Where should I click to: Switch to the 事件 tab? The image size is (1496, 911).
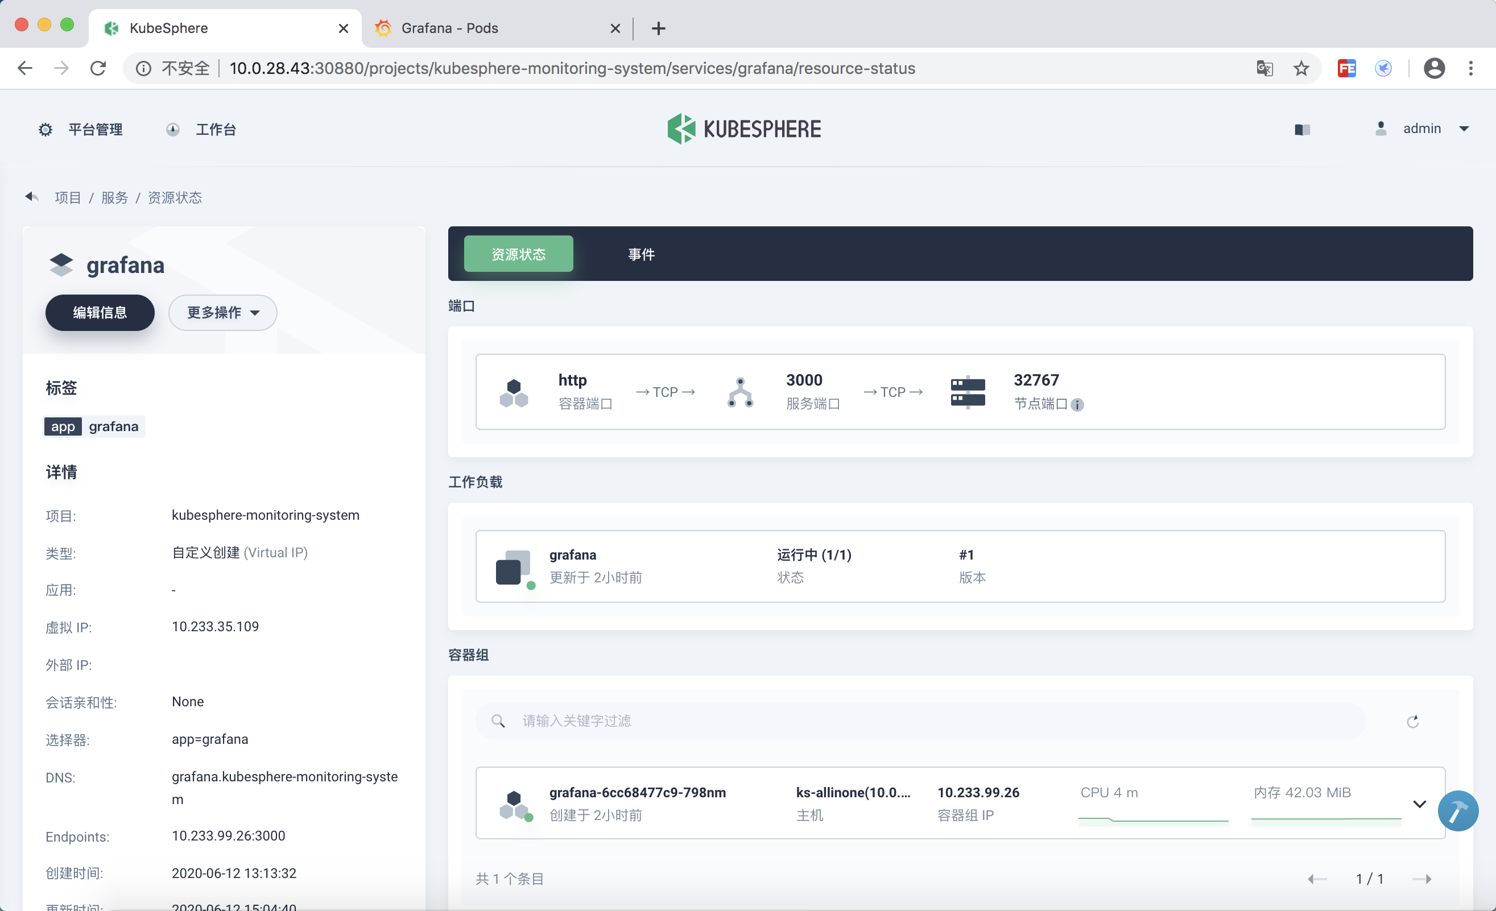pos(641,254)
